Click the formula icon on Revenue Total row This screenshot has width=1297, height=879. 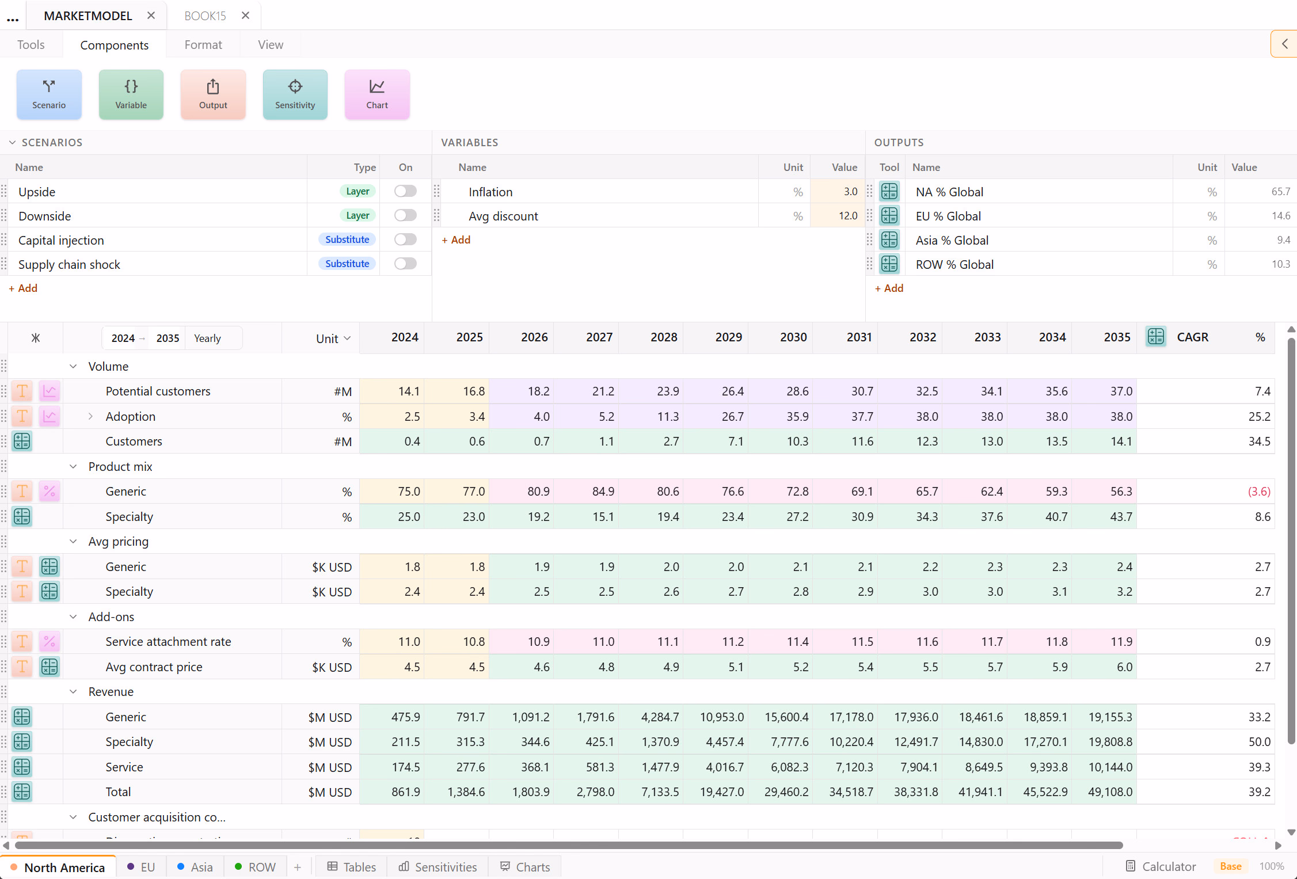(22, 792)
